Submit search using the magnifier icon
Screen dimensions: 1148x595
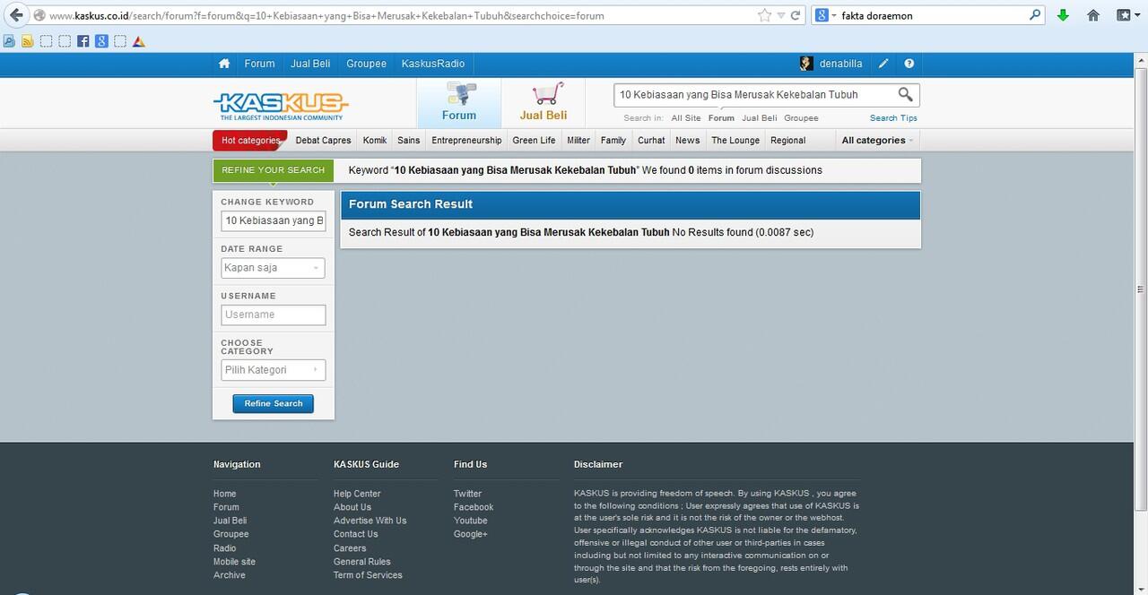905,94
